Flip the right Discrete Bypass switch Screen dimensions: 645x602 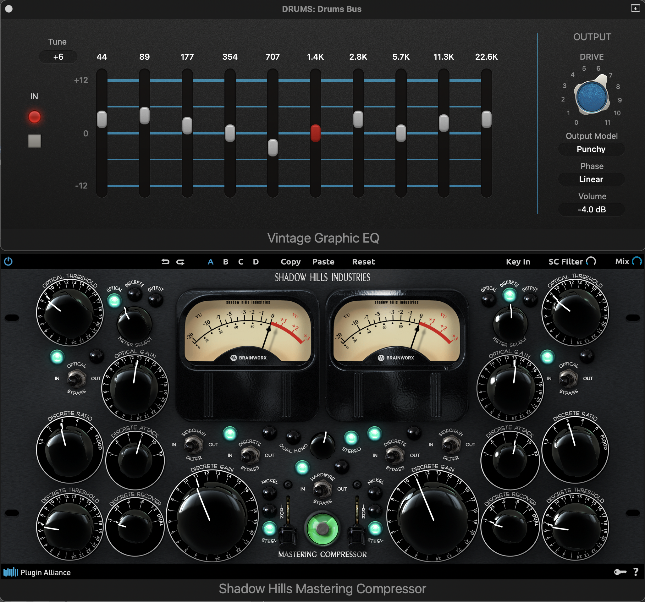394,455
